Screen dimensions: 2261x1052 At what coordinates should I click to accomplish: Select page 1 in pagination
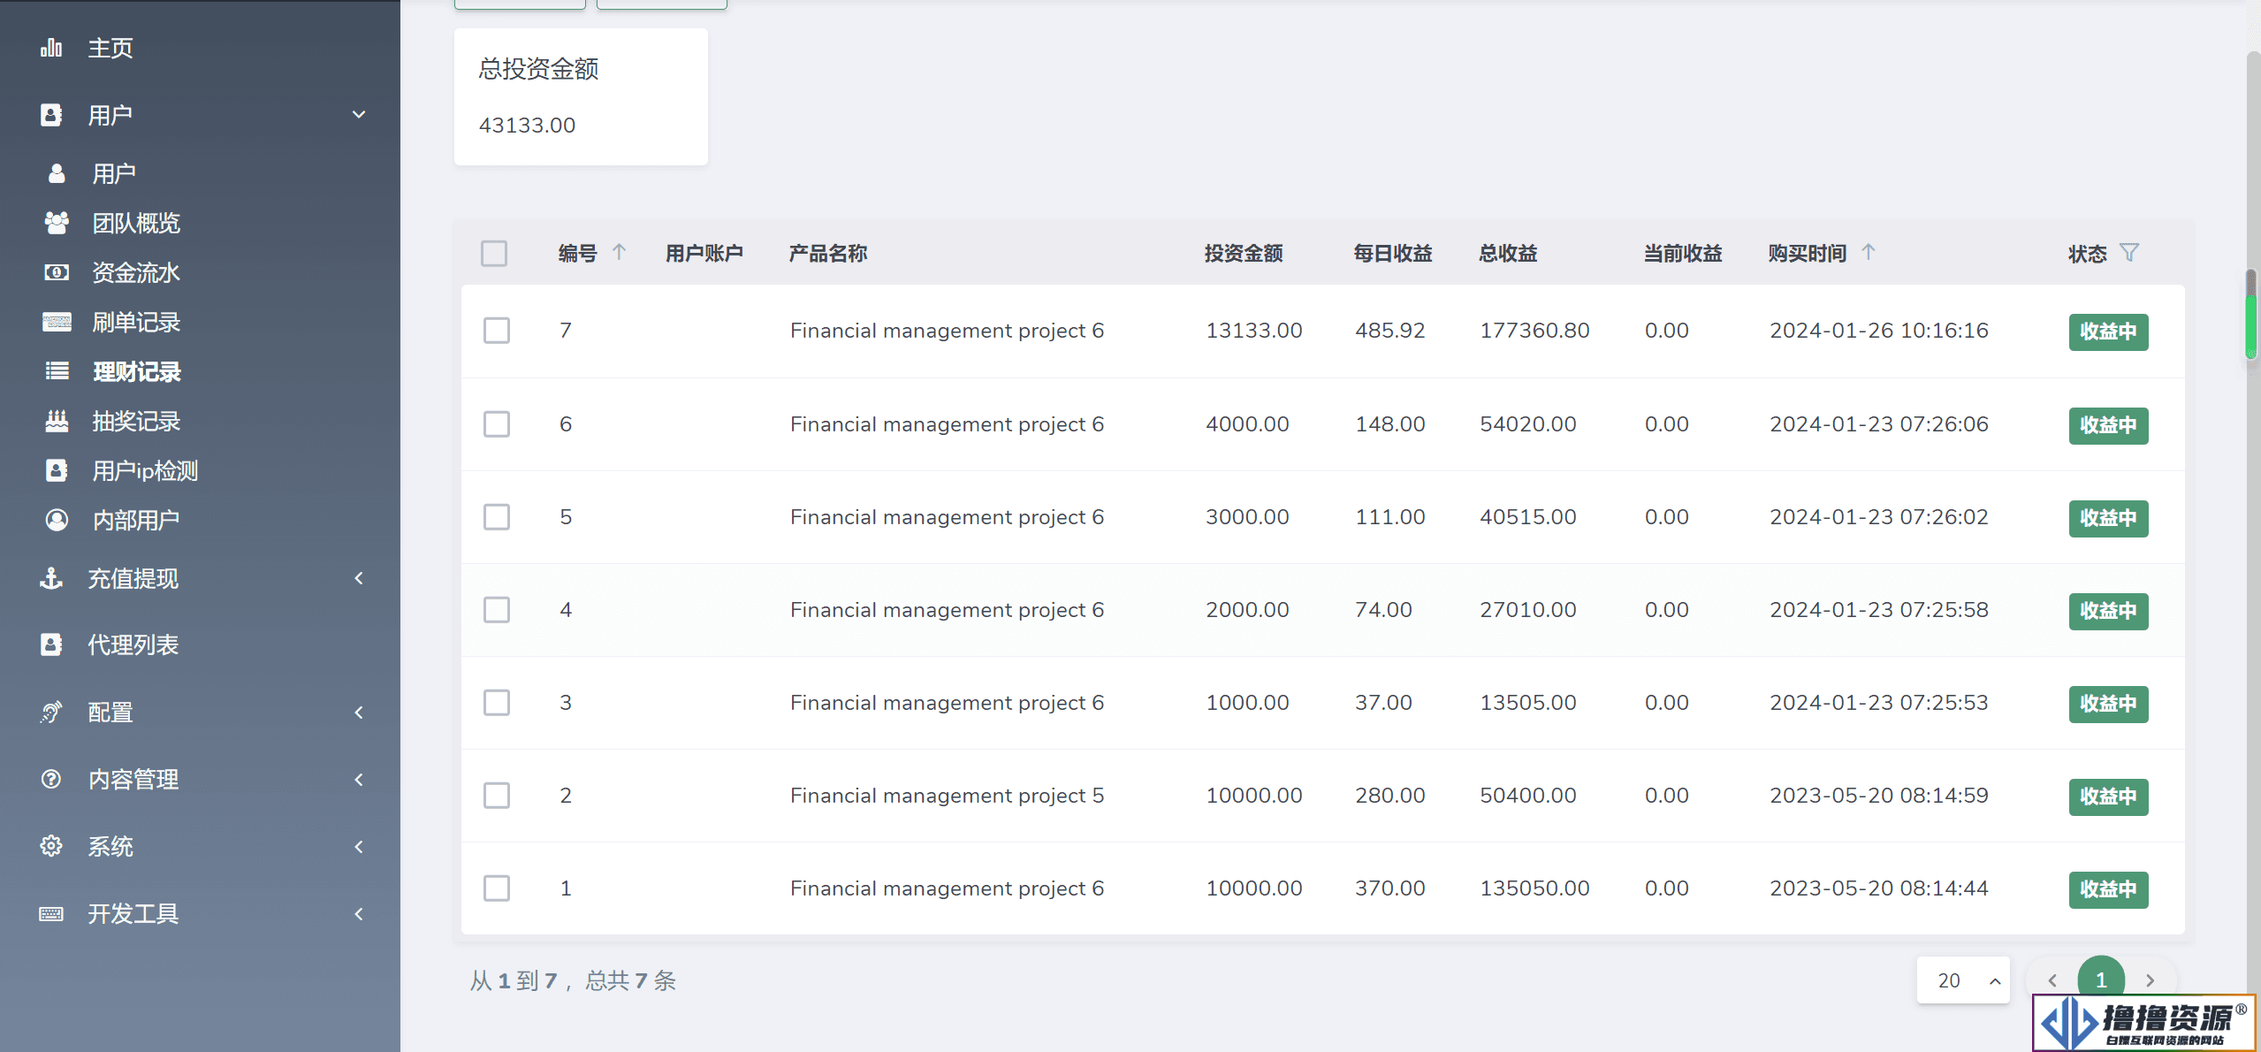coord(2101,980)
